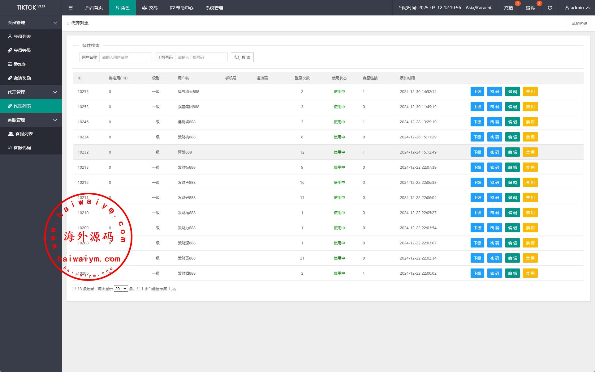Click the 添加代理 button
This screenshot has height=372, width=595.
[579, 23]
